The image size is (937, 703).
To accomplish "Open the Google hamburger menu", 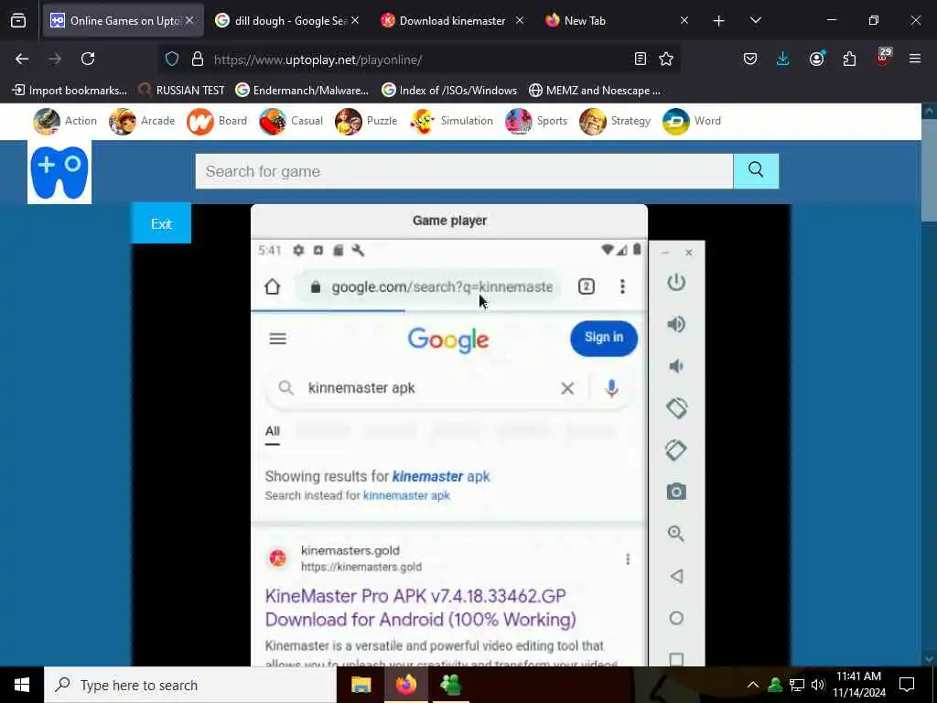I will click(x=277, y=339).
